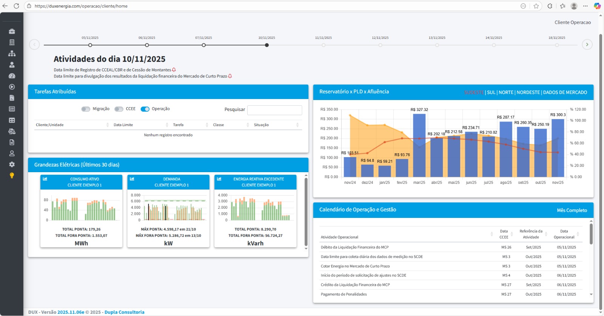Open the briefcase icon in sidebar
This screenshot has height=316, width=604.
12,31
